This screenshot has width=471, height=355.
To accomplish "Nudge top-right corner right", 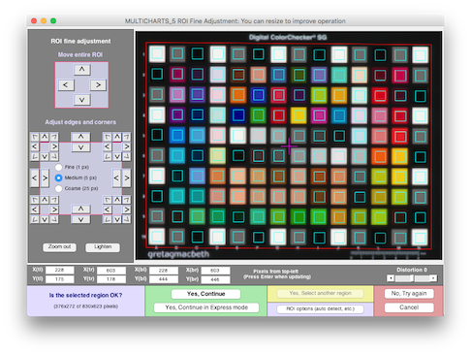I will coord(127,146).
